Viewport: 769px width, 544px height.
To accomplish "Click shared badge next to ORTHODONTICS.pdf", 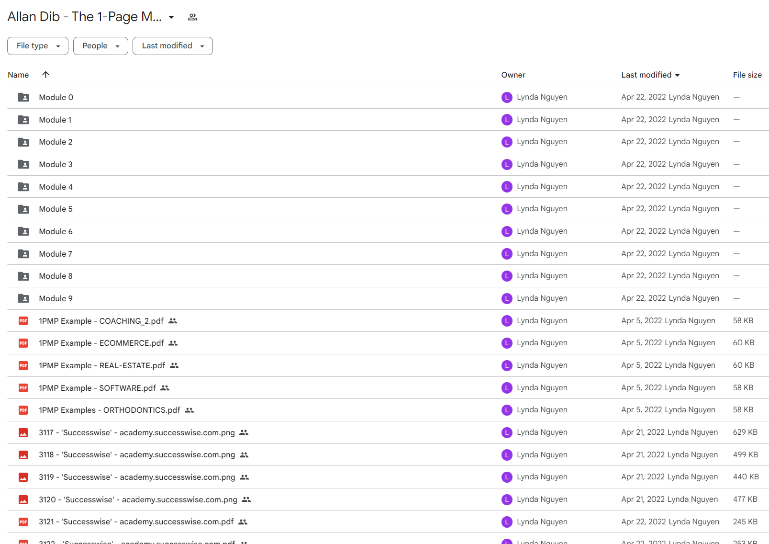I will pyautogui.click(x=189, y=410).
